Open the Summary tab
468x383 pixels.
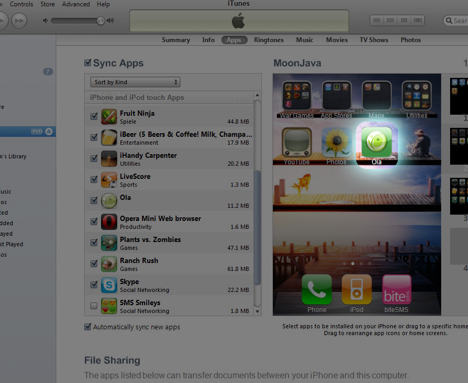point(176,40)
